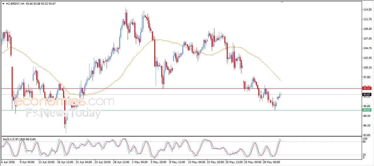The image size is (374, 166).
Task: Click the 20 May 12:00 time label
Action: (x=234, y=162)
